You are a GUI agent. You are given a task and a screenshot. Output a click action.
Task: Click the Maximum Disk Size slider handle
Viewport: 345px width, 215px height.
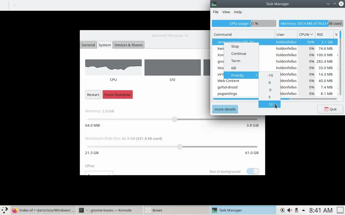[180, 147]
